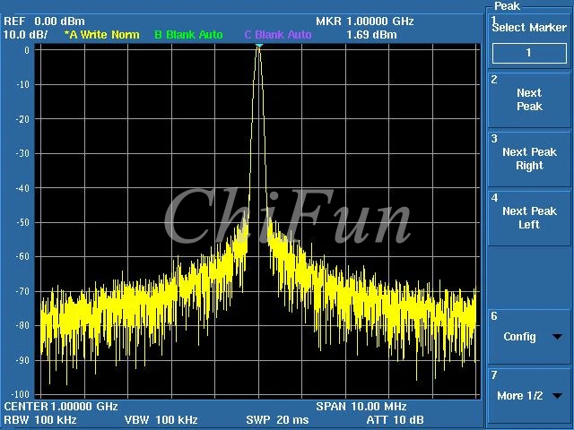Click the C Blank Auto trace label
Screen dimensions: 574x430
278,35
